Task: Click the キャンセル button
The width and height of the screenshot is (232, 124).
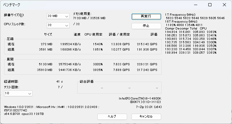Action: 146,117
